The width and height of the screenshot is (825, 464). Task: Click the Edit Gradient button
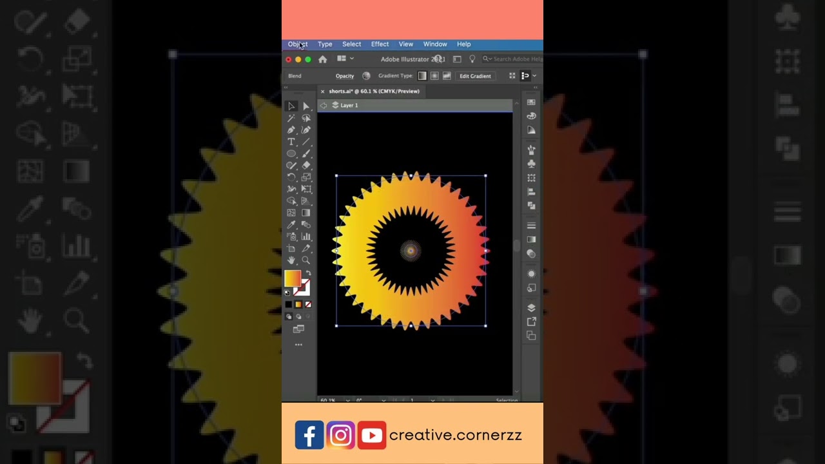tap(475, 76)
